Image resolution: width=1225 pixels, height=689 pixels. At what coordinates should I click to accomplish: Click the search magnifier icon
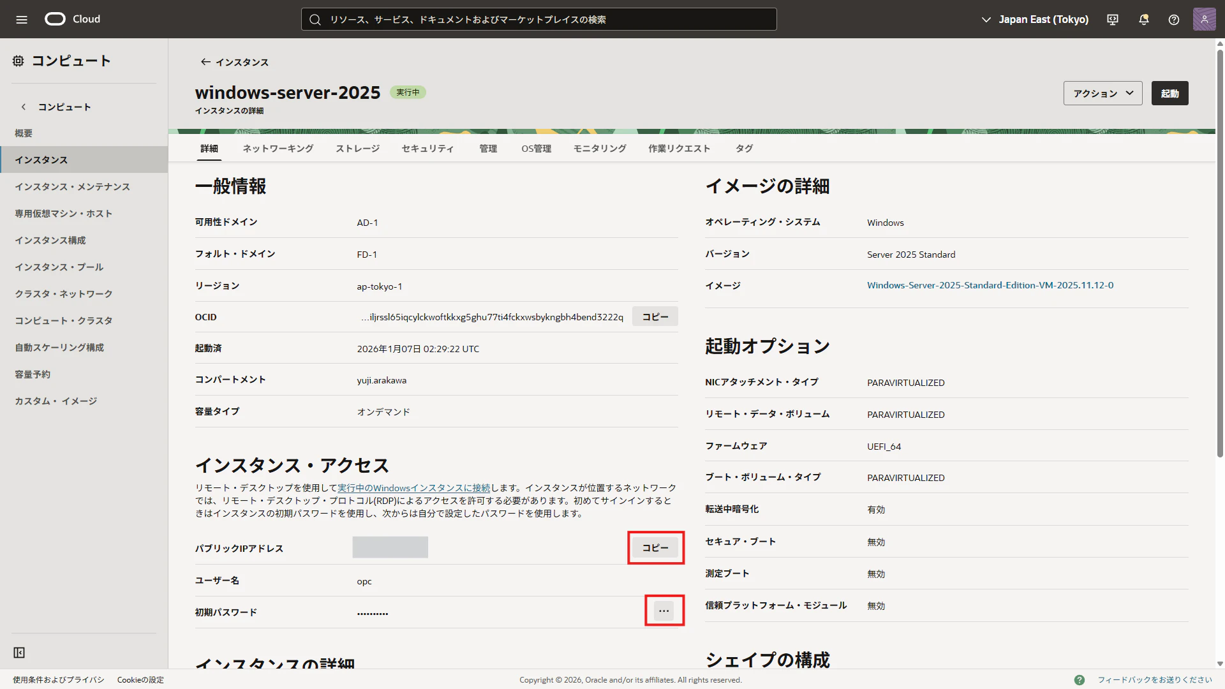(x=315, y=20)
